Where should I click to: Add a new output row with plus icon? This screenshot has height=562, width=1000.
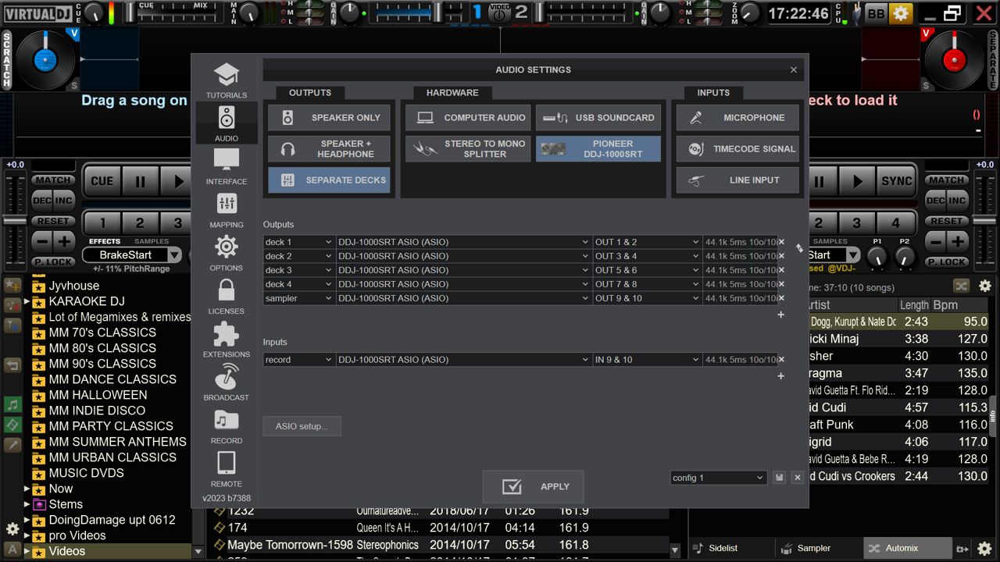[x=781, y=315]
